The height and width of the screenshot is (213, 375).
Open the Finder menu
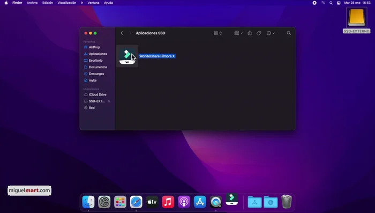[17, 3]
